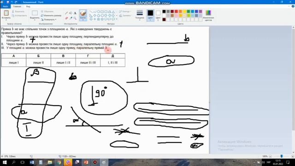Choose the gray palette swatch
Image resolution: width=295 pixels, height=166 pixels.
point(168,12)
